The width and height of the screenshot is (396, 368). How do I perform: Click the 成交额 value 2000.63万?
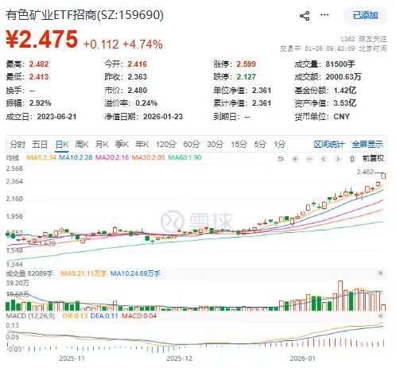click(344, 77)
